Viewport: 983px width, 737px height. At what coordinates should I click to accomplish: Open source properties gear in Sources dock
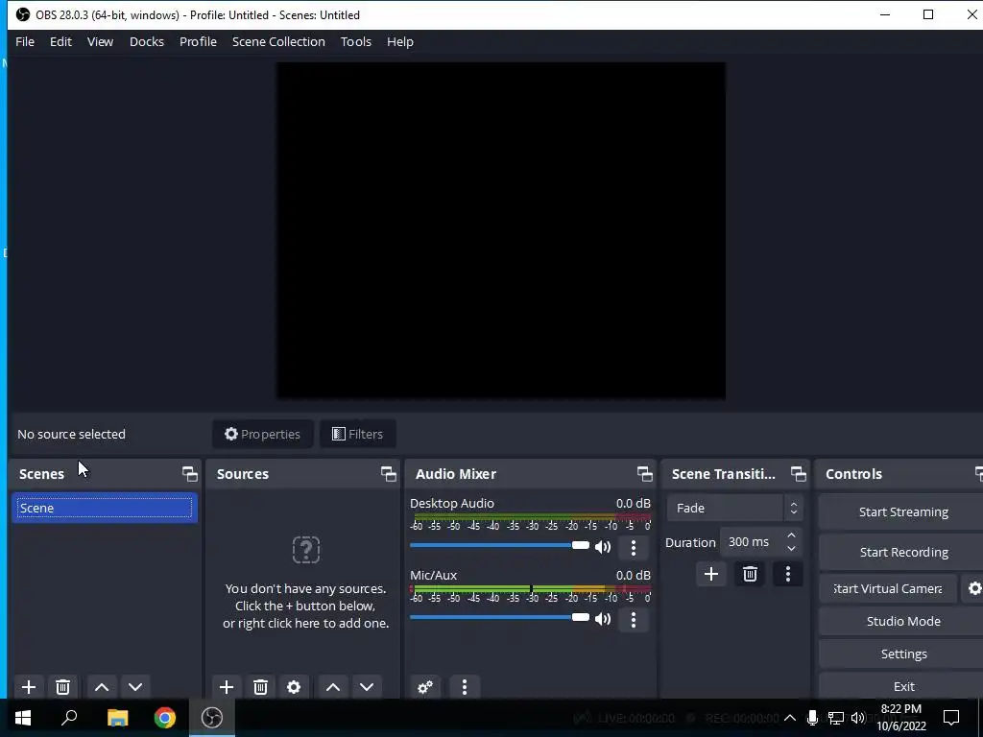click(294, 687)
